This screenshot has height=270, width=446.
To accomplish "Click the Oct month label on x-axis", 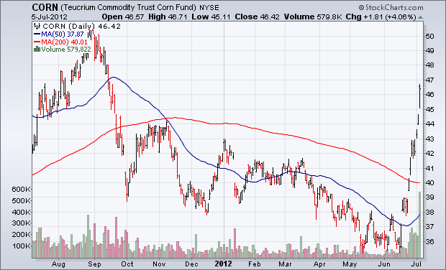I will 127,264.
